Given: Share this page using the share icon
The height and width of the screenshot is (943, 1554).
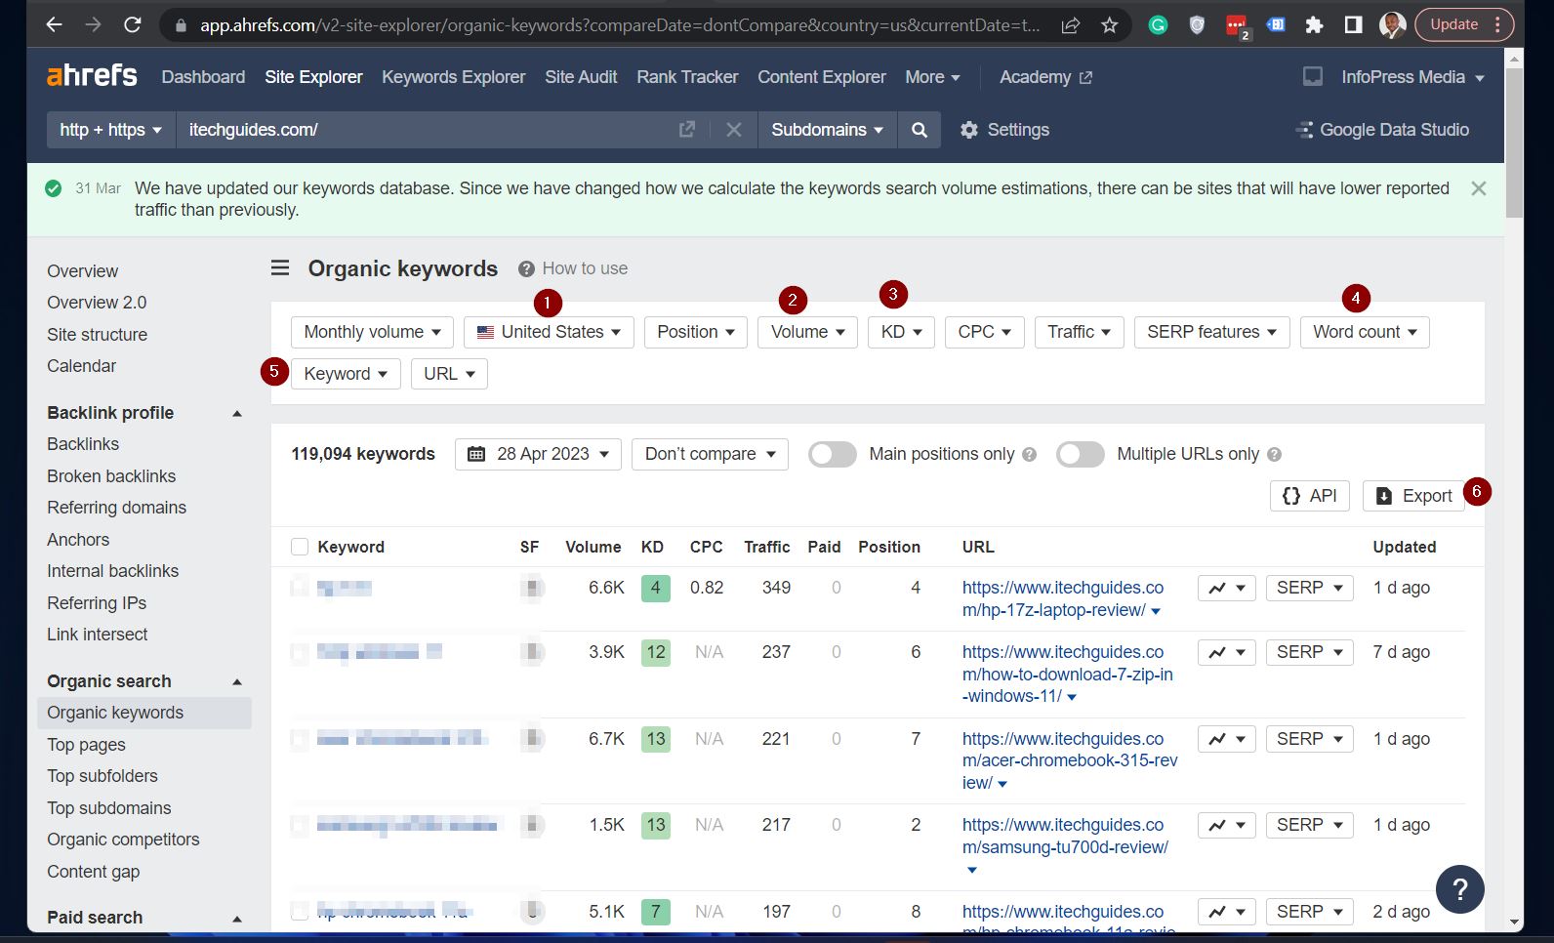Looking at the screenshot, I should click(x=1071, y=25).
